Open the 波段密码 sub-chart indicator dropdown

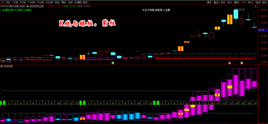(2, 66)
